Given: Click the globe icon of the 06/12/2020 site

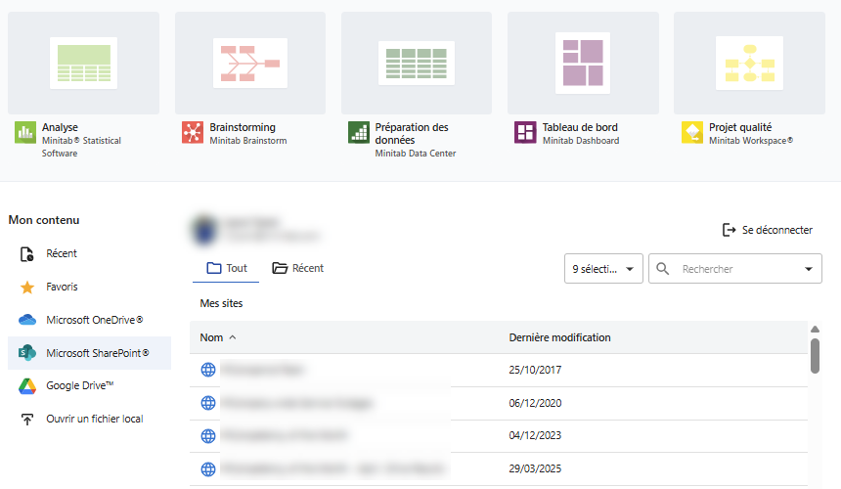Looking at the screenshot, I should coord(208,403).
